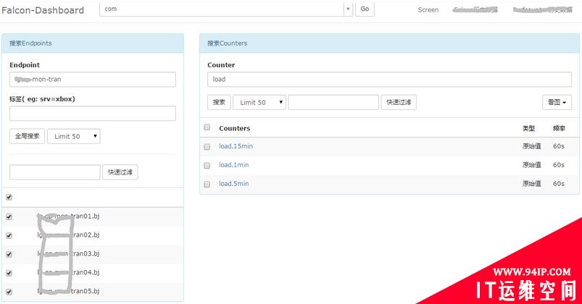
Task: Open the load.1min counter link
Action: click(x=234, y=165)
